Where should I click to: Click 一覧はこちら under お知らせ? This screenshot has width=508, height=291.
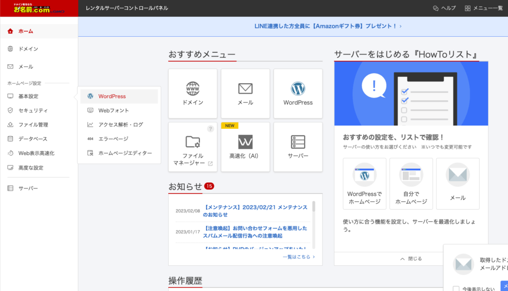pyautogui.click(x=299, y=257)
